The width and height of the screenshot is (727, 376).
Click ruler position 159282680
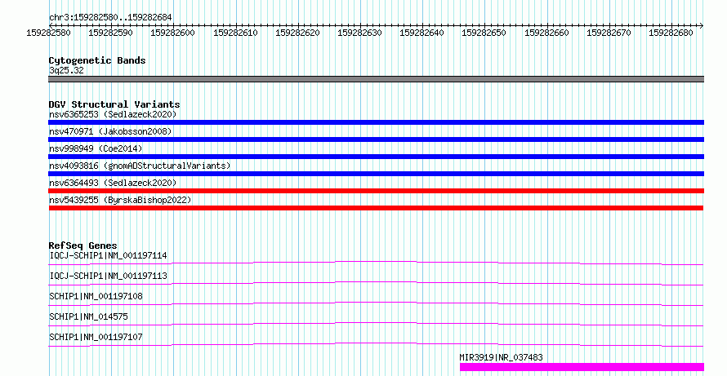[x=671, y=33]
